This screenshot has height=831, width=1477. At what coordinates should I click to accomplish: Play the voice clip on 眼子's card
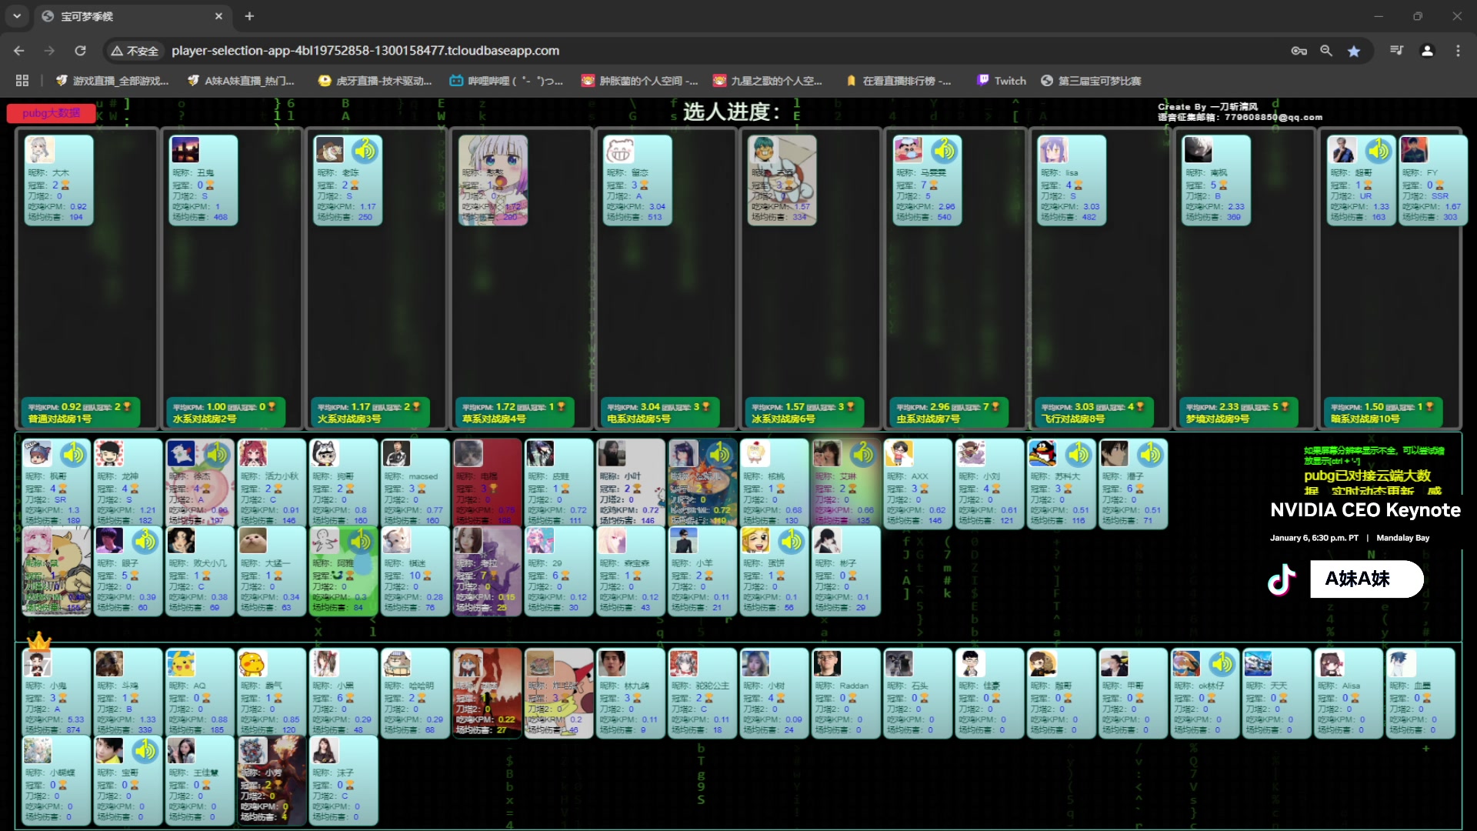click(x=145, y=542)
